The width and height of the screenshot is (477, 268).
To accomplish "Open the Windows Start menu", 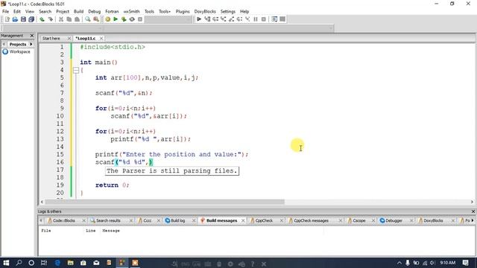I will pyautogui.click(x=6, y=263).
